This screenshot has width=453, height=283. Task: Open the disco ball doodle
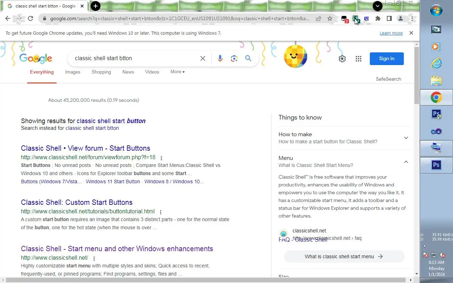point(296,56)
